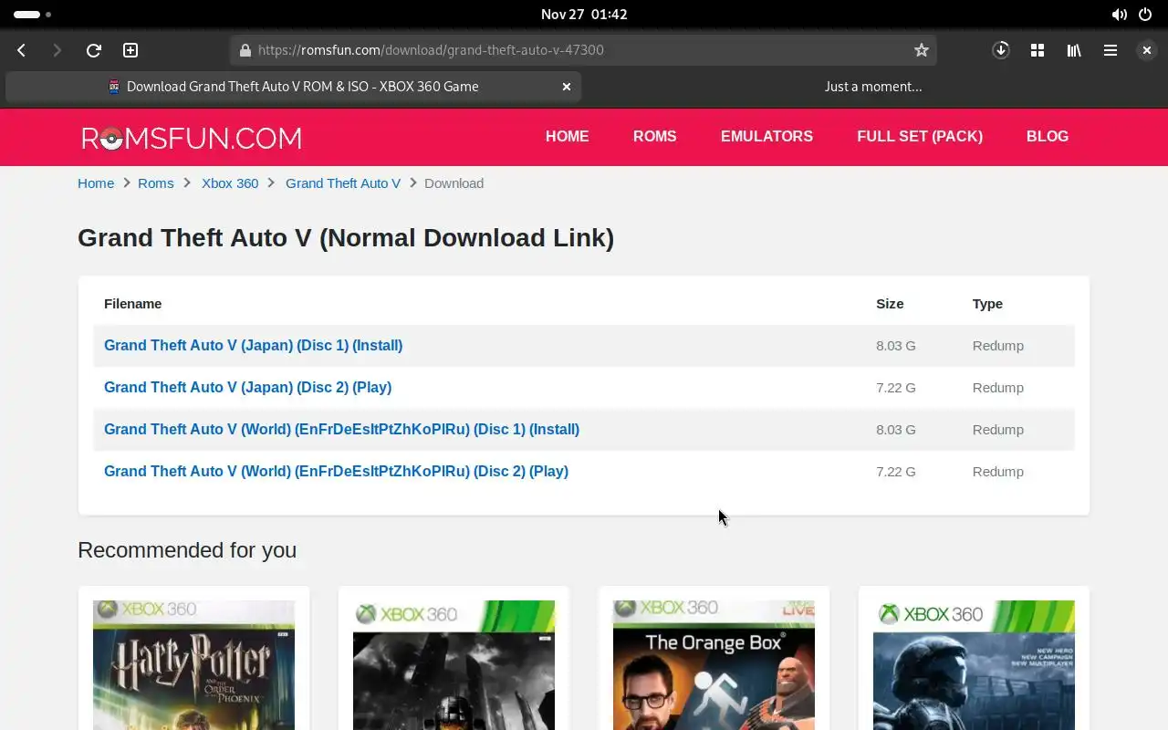Click the 8.03 G size in Japan Disc 1 row

(896, 346)
